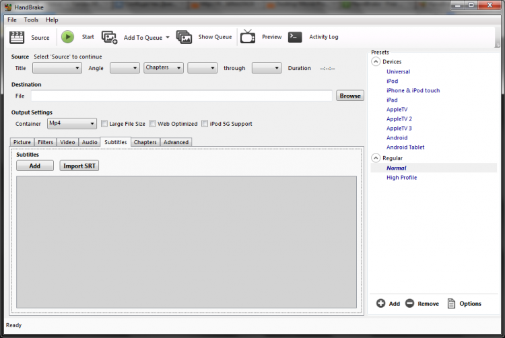Click the Ready status bar text
This screenshot has width=505, height=338.
point(14,325)
